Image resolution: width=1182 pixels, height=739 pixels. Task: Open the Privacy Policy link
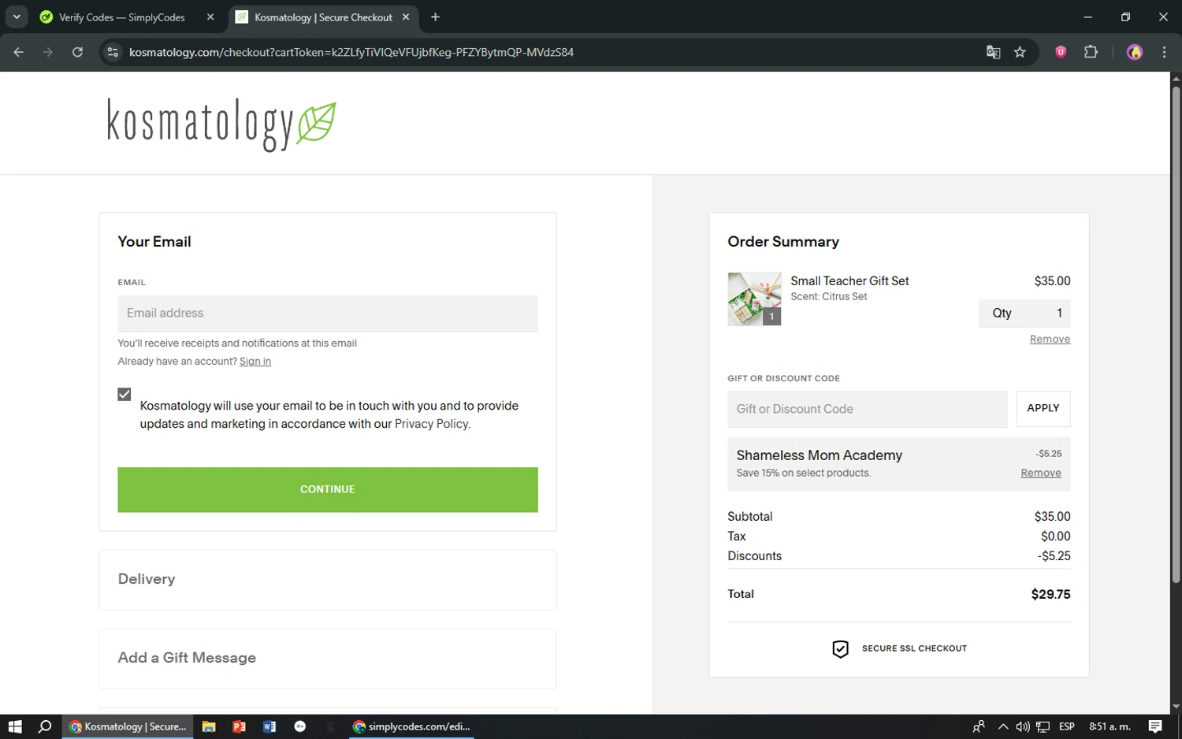pyautogui.click(x=432, y=424)
